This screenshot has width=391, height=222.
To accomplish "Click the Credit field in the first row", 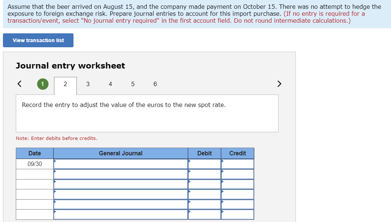I will 237,164.
